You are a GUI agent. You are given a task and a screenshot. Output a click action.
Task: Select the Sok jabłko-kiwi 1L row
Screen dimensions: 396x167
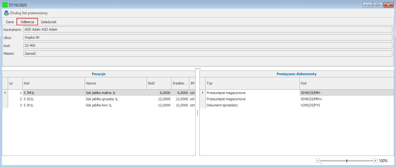98,105
